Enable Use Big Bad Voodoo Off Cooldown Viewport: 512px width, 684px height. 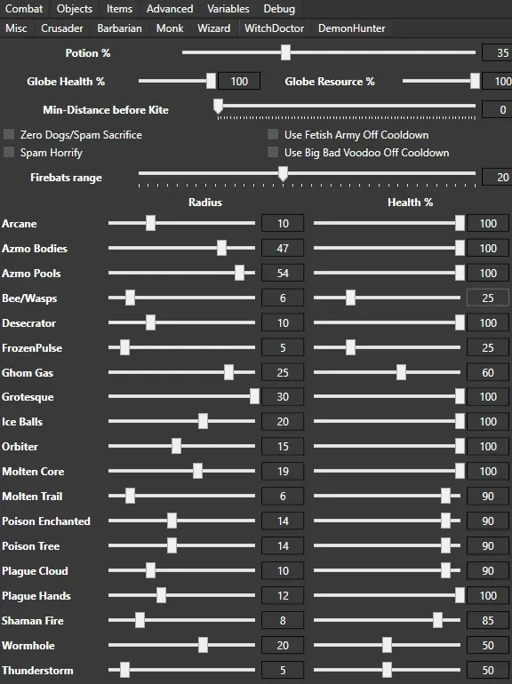273,152
